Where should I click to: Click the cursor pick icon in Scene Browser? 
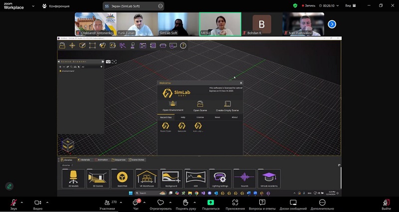click(79, 67)
